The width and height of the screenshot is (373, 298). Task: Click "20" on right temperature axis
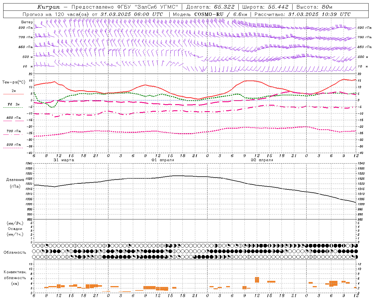click(x=360, y=74)
